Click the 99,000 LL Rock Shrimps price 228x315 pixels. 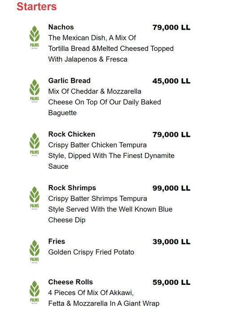[171, 188]
